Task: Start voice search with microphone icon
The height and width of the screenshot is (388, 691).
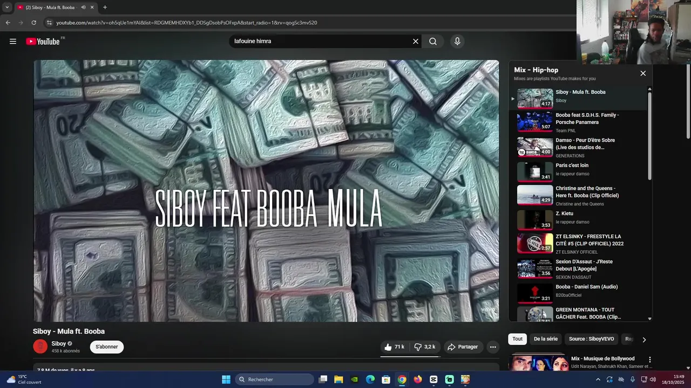Action: 457,41
